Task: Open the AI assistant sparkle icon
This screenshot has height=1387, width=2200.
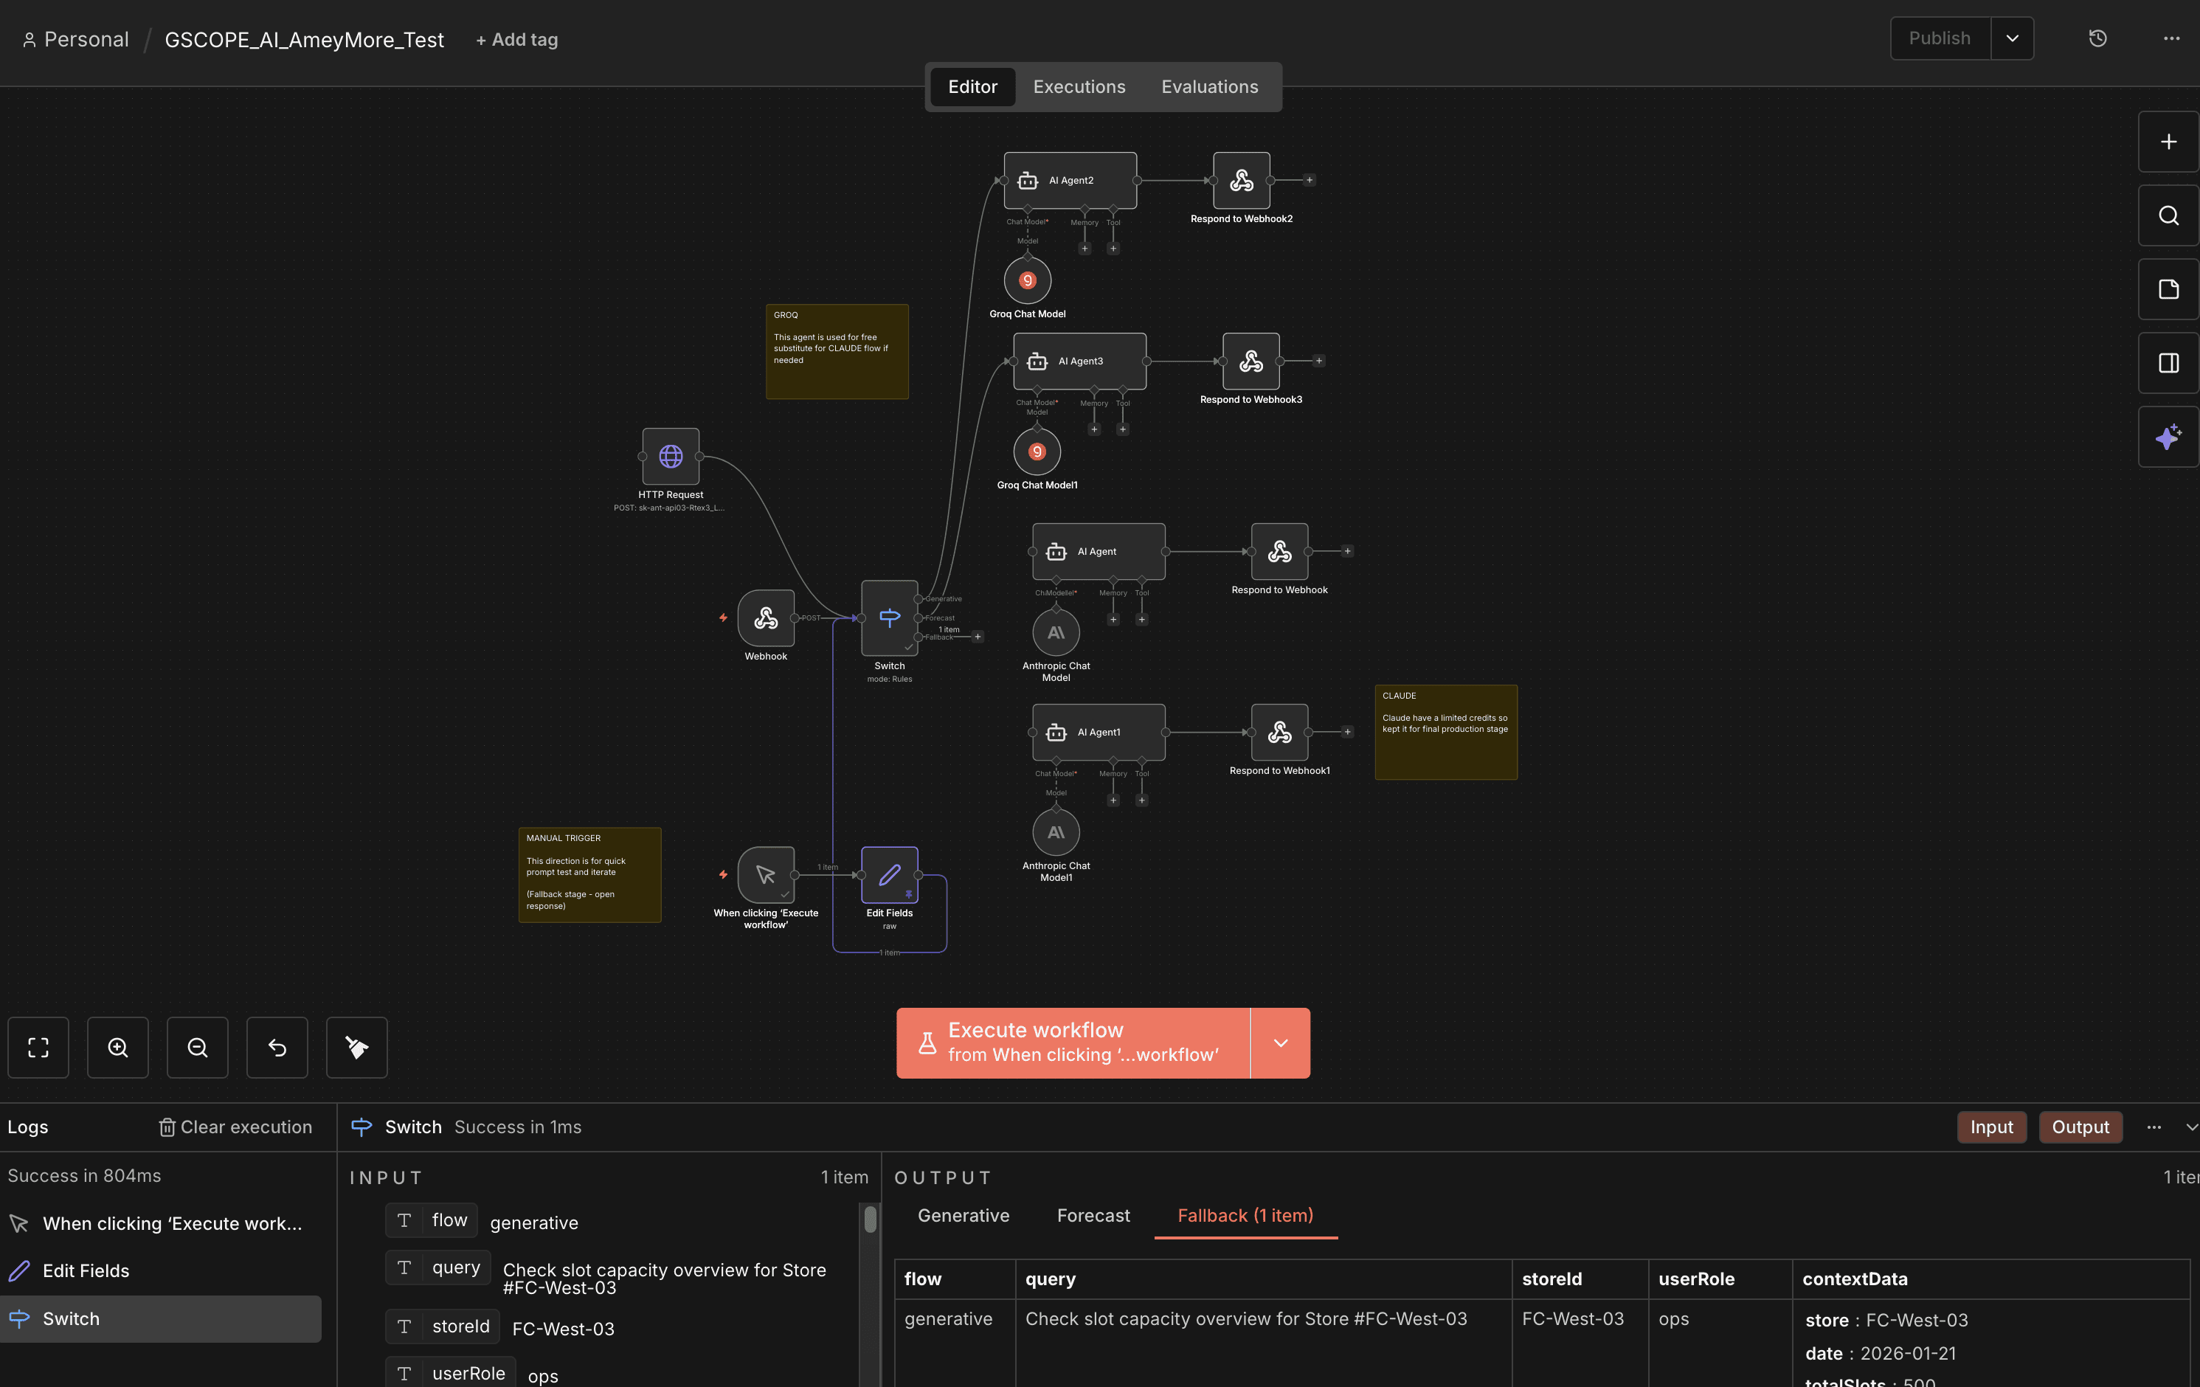Action: point(2168,437)
